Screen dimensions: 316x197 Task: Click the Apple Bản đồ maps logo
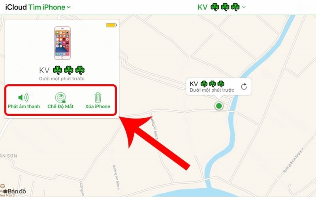pyautogui.click(x=15, y=191)
